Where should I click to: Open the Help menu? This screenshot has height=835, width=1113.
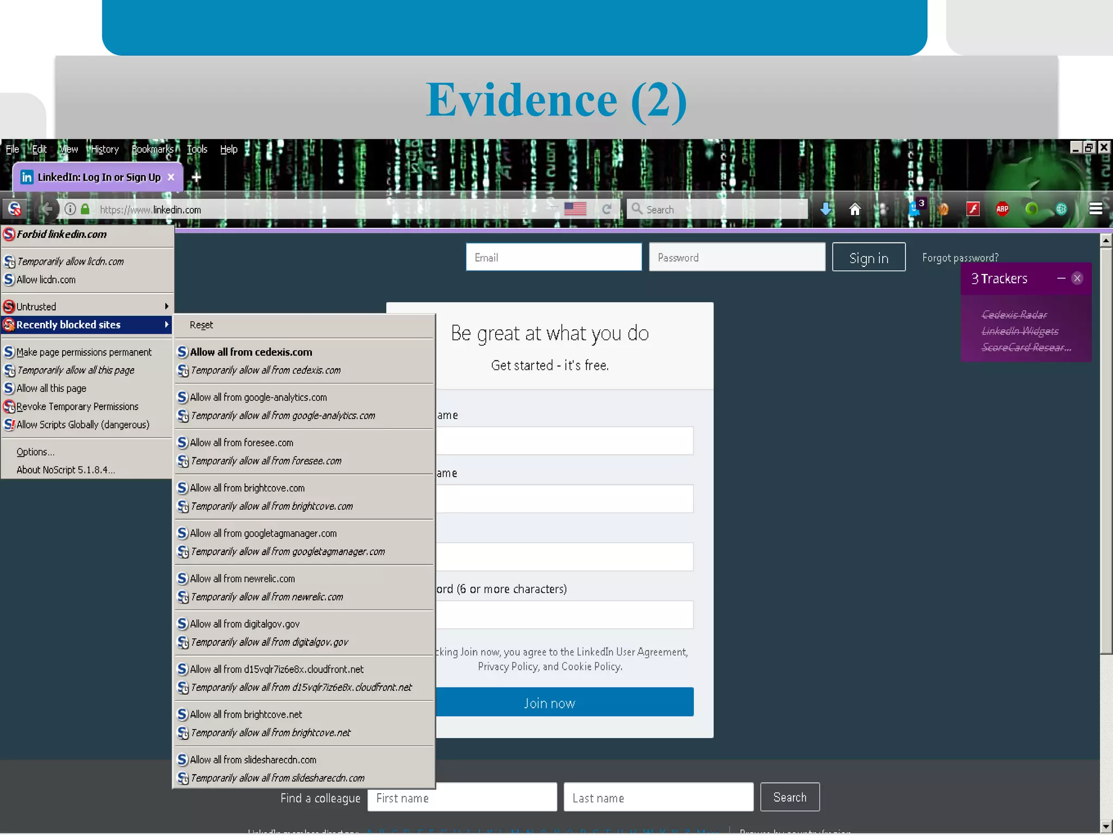click(229, 149)
